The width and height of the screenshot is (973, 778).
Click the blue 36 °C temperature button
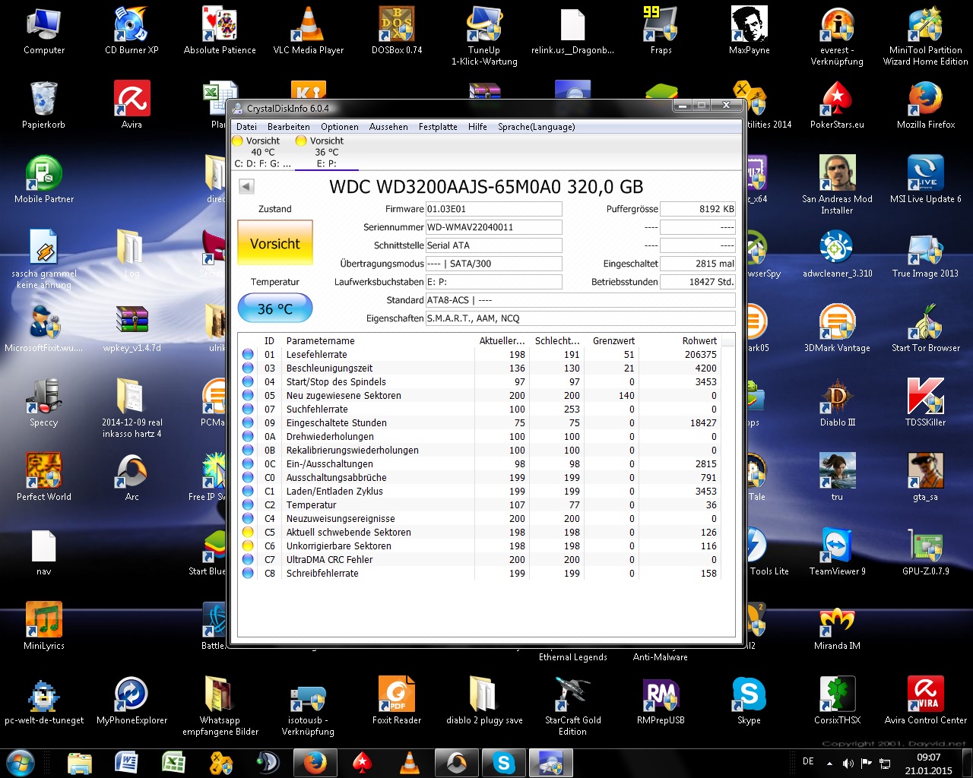point(275,308)
